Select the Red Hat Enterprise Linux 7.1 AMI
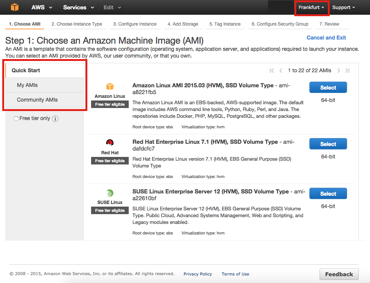The height and width of the screenshot is (283, 370). [328, 144]
